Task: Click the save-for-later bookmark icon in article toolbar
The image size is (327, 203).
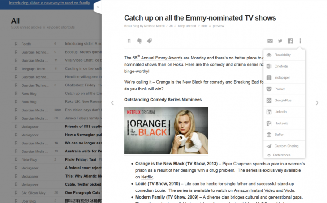Action: tap(129, 41)
